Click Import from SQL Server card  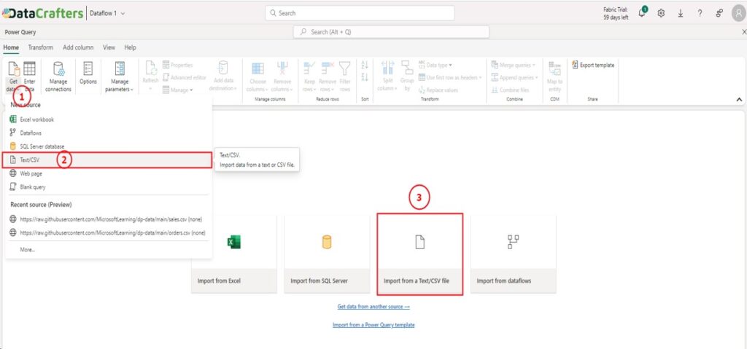pyautogui.click(x=327, y=254)
